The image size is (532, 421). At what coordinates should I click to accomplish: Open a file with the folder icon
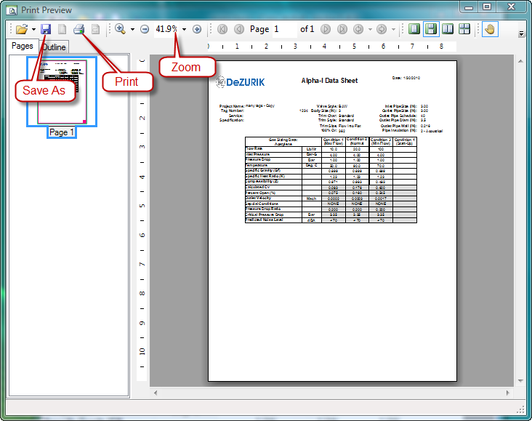22,29
